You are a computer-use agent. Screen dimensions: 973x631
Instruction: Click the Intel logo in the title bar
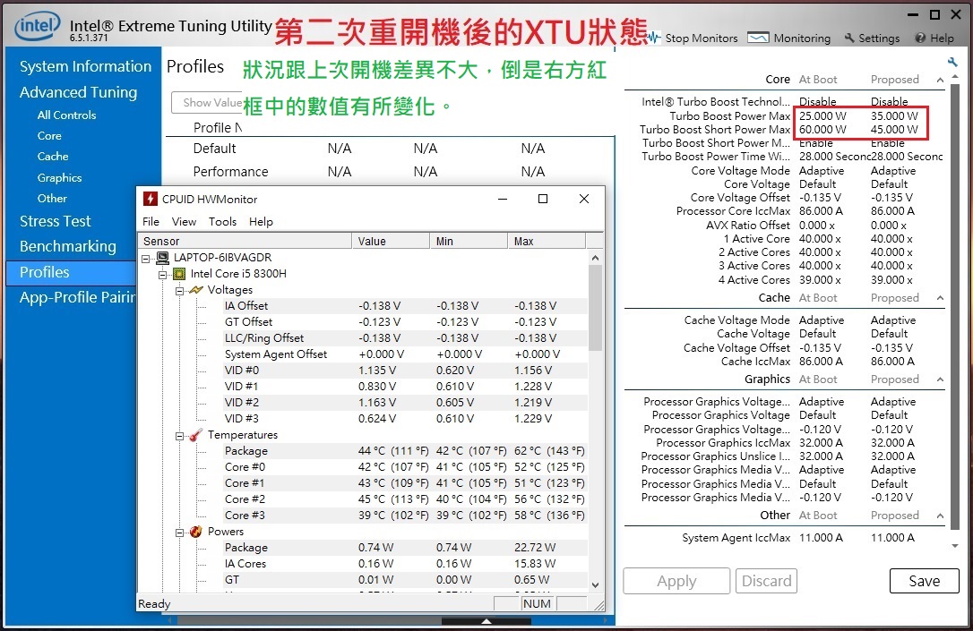(36, 25)
